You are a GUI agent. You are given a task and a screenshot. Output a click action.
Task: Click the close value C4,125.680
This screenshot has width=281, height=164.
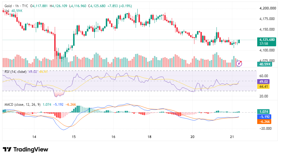(x=97, y=6)
